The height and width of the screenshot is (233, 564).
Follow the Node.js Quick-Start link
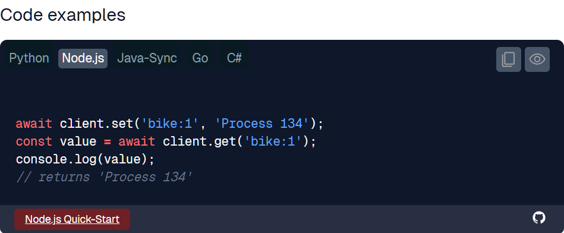coord(73,219)
